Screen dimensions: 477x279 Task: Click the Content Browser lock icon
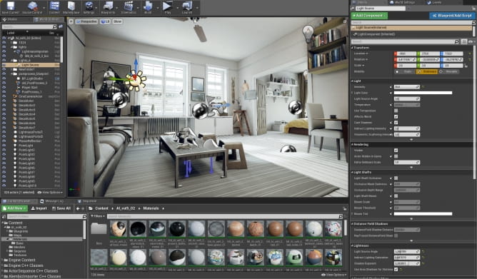(x=345, y=208)
